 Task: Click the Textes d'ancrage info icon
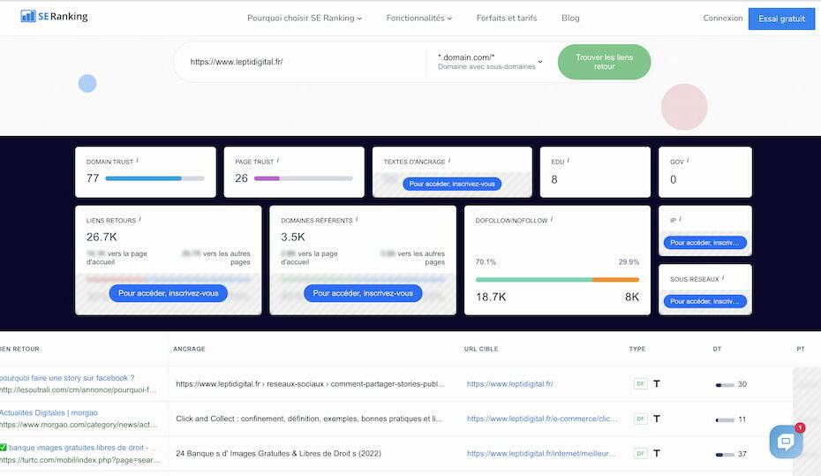pos(449,161)
